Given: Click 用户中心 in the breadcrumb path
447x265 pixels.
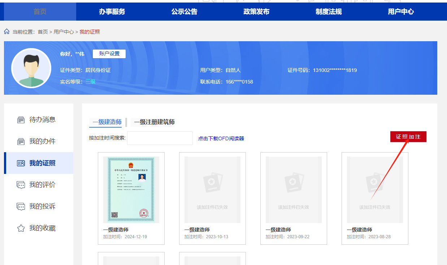Looking at the screenshot, I should tap(64, 32).
